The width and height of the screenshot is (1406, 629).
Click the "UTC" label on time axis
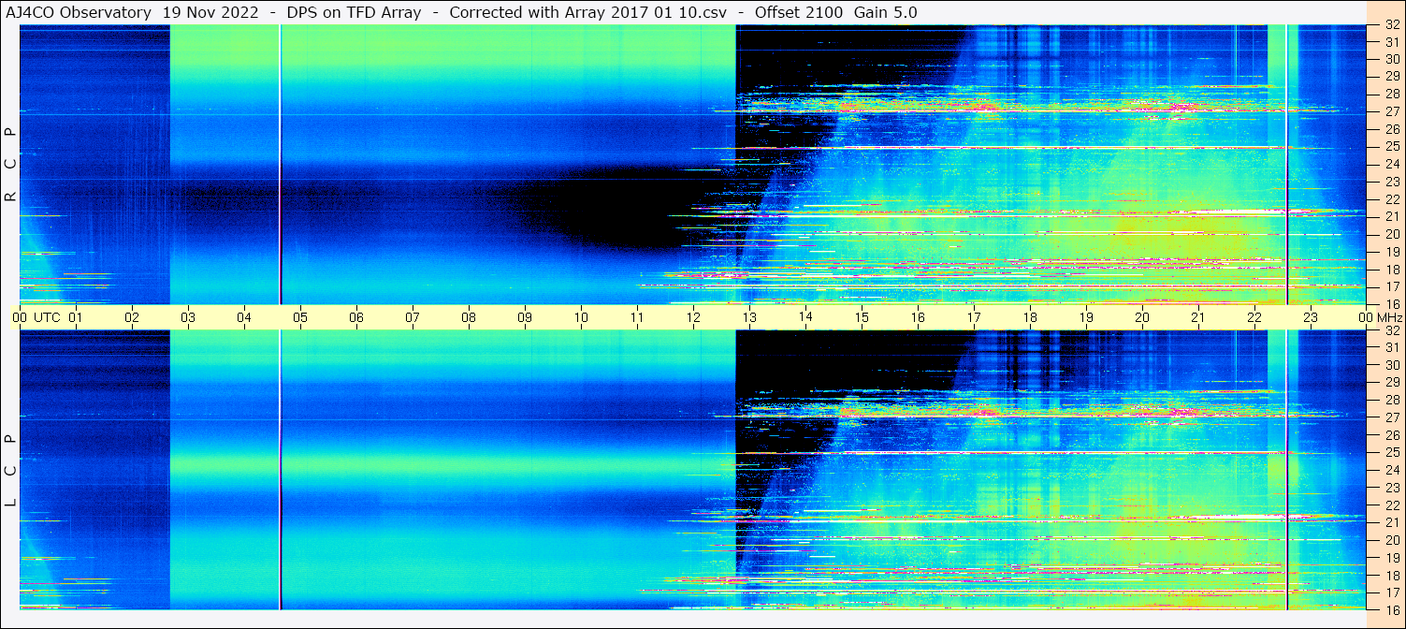47,317
